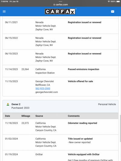Select the Passed emissions inspection entry
This screenshot has height=161, width=121.
60,71
